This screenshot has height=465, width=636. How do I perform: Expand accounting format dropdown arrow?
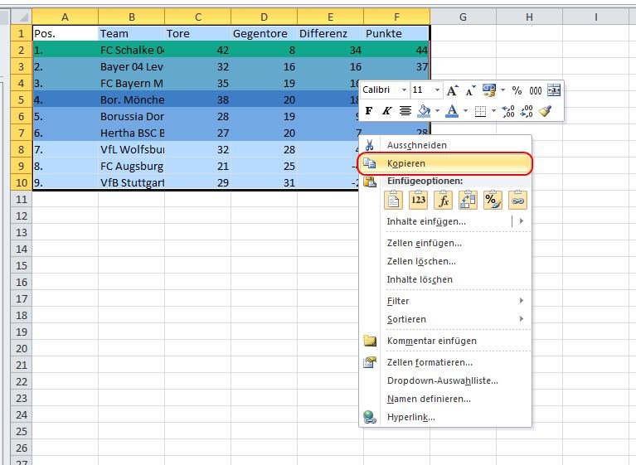[x=503, y=90]
